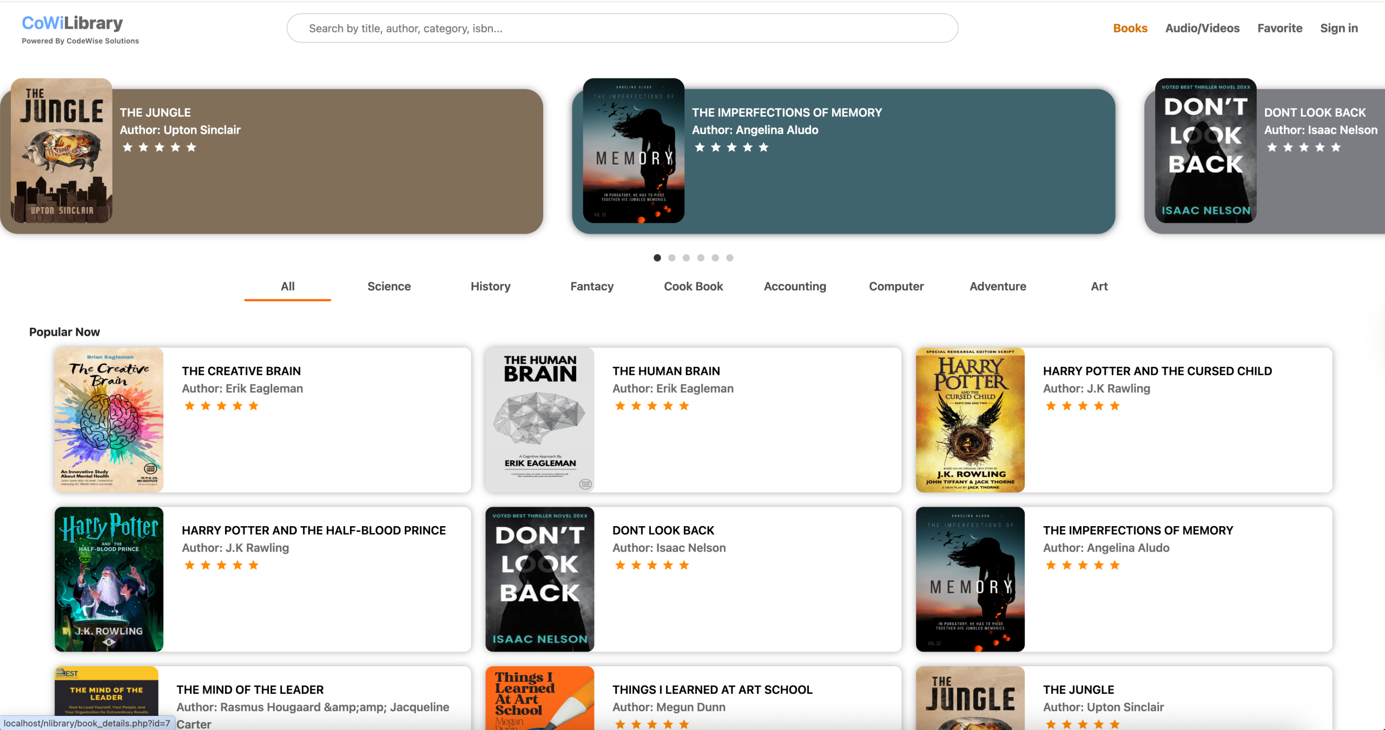Show the History category
This screenshot has height=730, width=1385.
[491, 287]
